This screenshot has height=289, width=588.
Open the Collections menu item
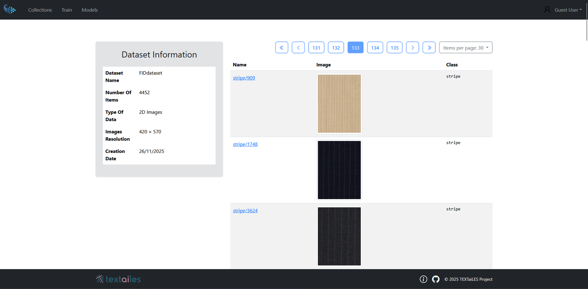(x=40, y=10)
